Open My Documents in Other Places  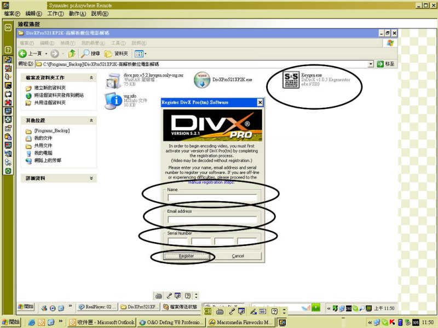point(43,138)
